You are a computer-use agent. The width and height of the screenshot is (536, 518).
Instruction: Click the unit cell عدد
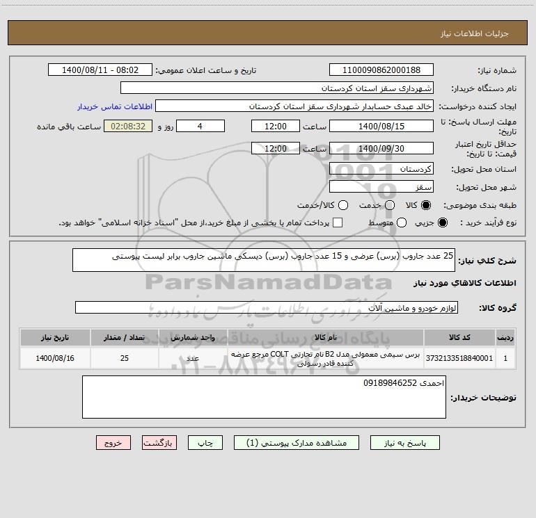[x=193, y=358]
